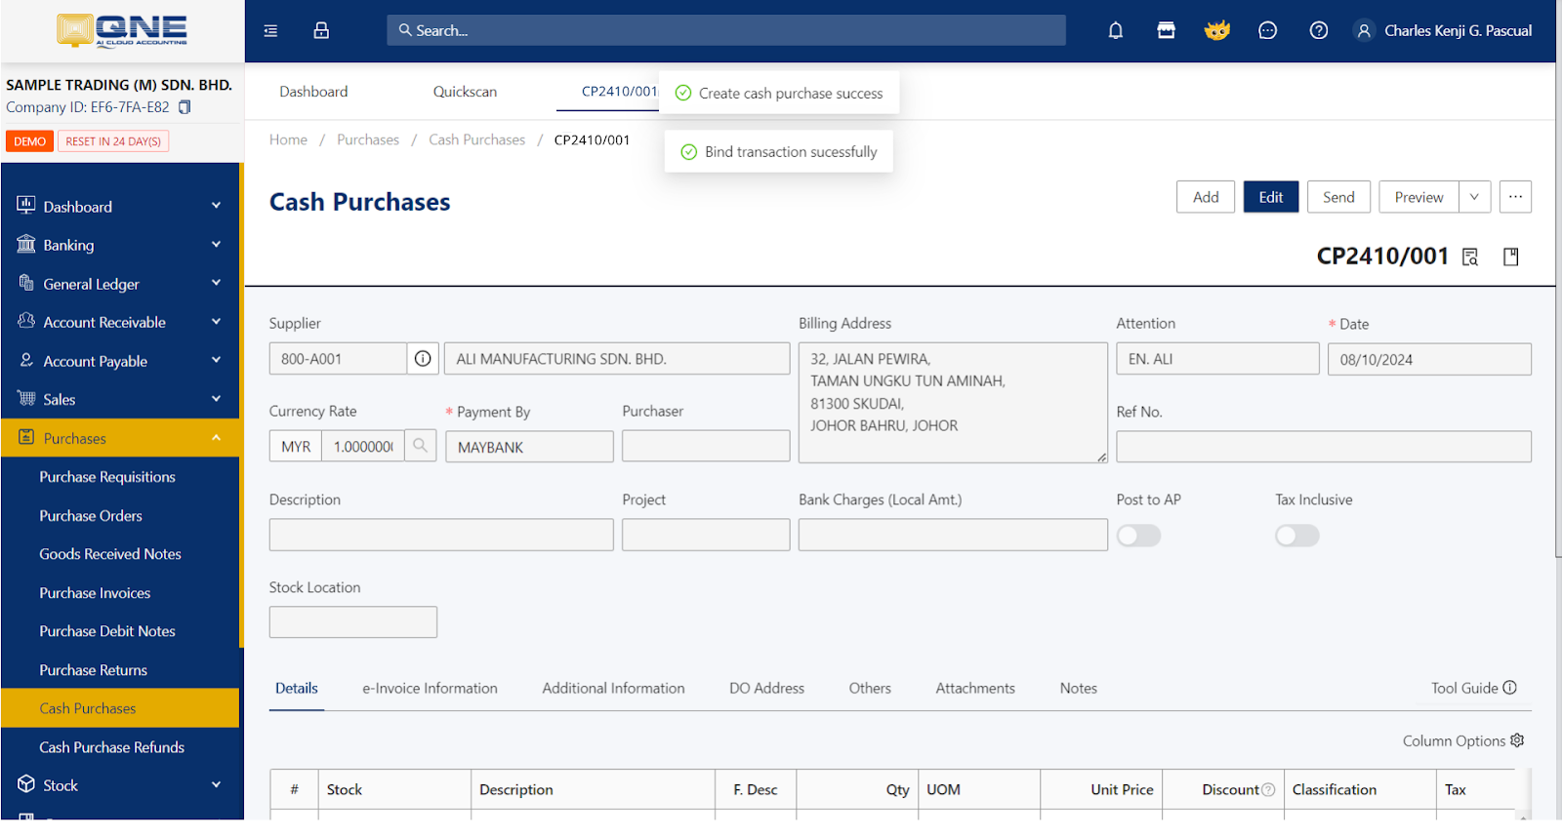Open Purchase Requisitions in sidebar
Image resolution: width=1562 pixels, height=837 pixels.
click(107, 477)
